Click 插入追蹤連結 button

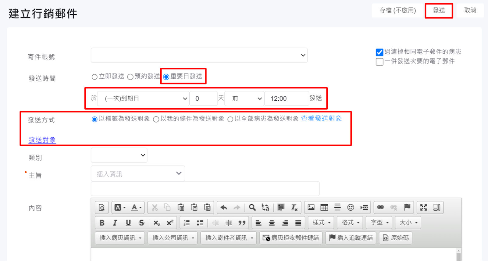click(x=351, y=238)
